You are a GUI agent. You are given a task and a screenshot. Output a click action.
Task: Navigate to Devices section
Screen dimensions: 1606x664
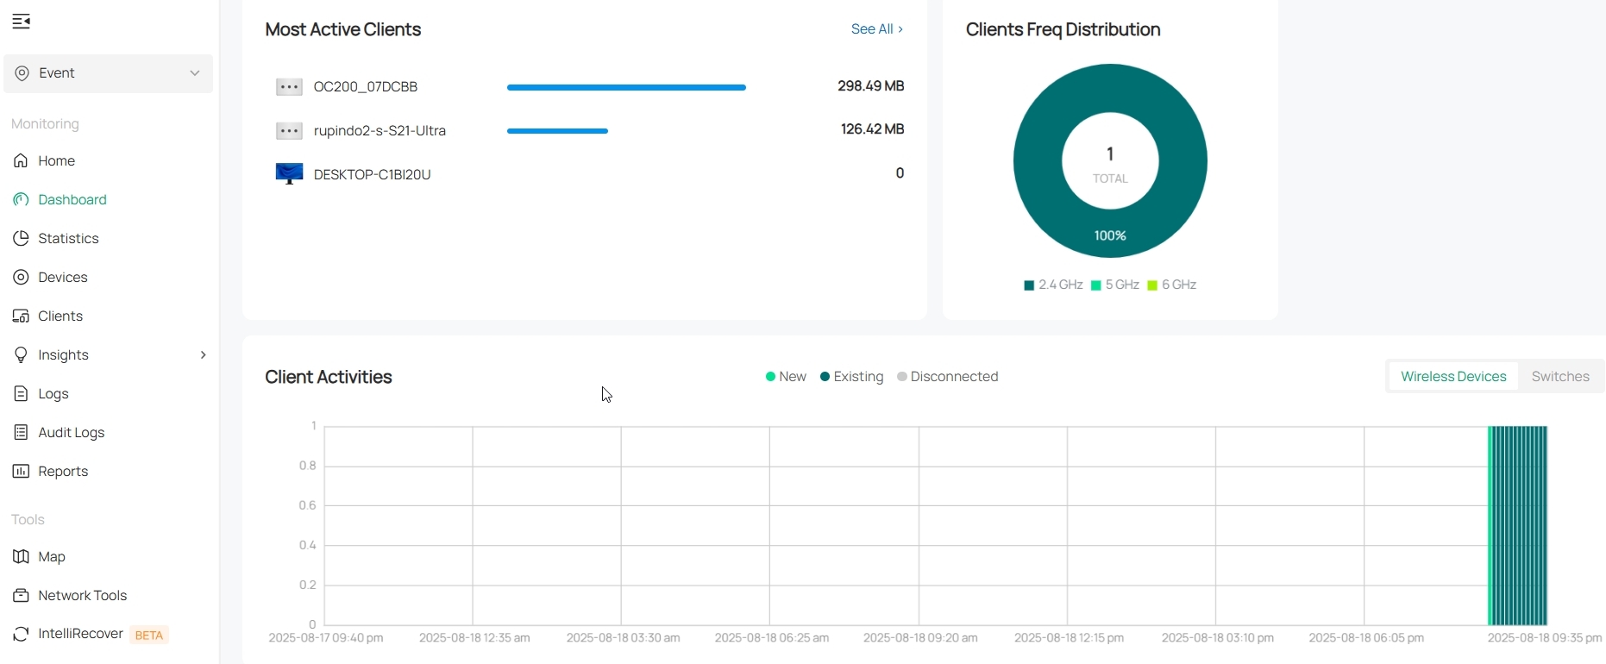[x=63, y=277]
